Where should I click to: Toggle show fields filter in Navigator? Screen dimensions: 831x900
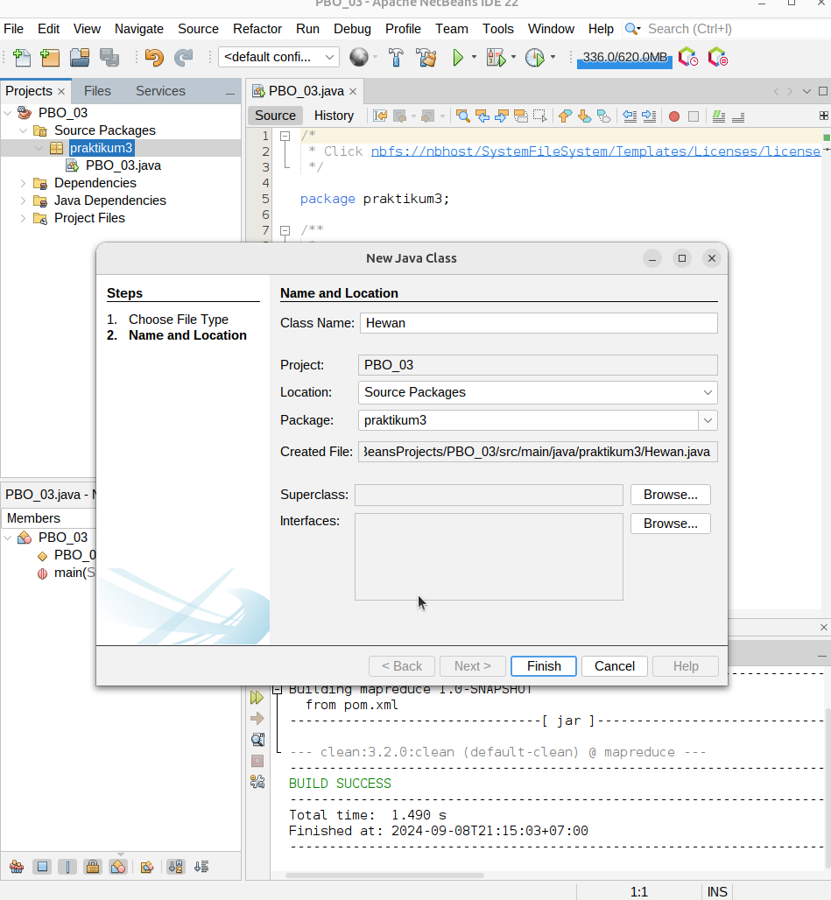click(42, 867)
